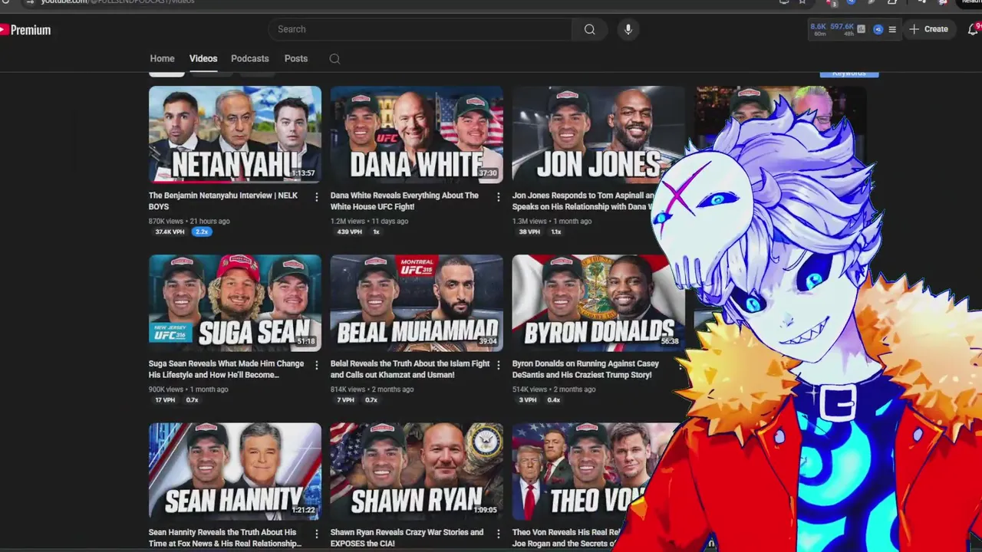Open title 'The Benjamin Netanyahu Interview | NELK BOYS'
The width and height of the screenshot is (982, 552).
point(223,201)
